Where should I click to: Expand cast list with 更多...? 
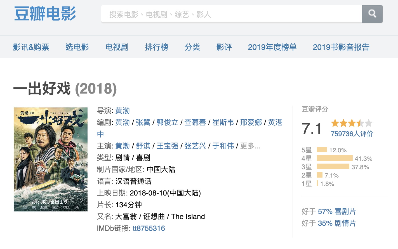[x=250, y=146]
